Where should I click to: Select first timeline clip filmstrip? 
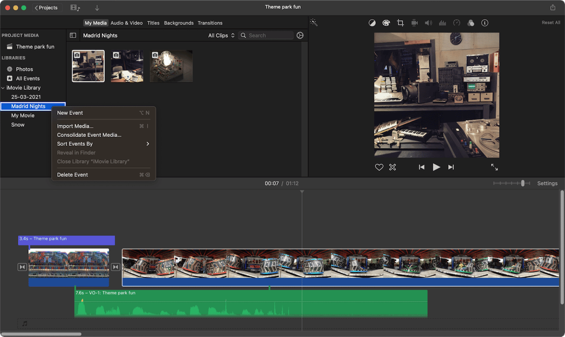69,268
